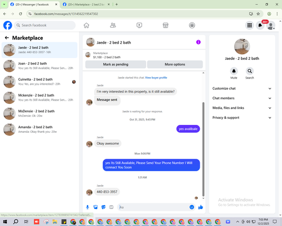The image size is (282, 226).
Task: Open the Facebook menu grid icon
Action: point(249,25)
